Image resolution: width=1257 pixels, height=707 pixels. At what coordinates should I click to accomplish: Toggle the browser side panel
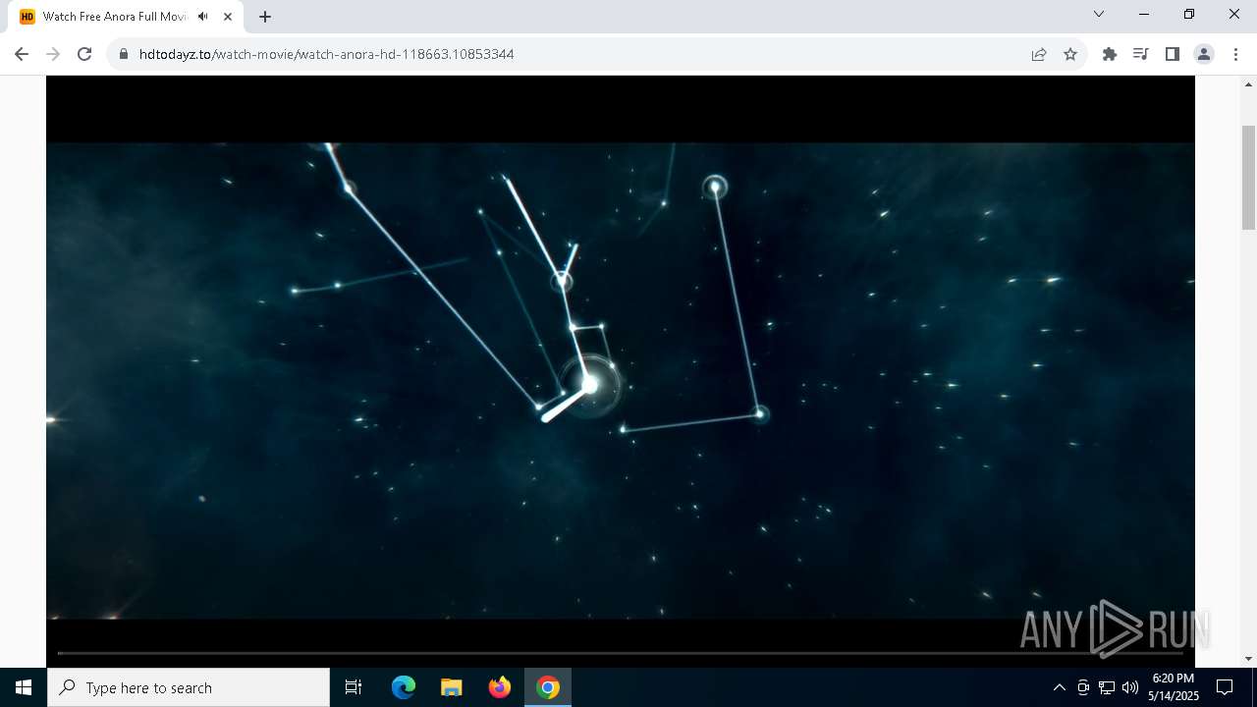click(1173, 54)
